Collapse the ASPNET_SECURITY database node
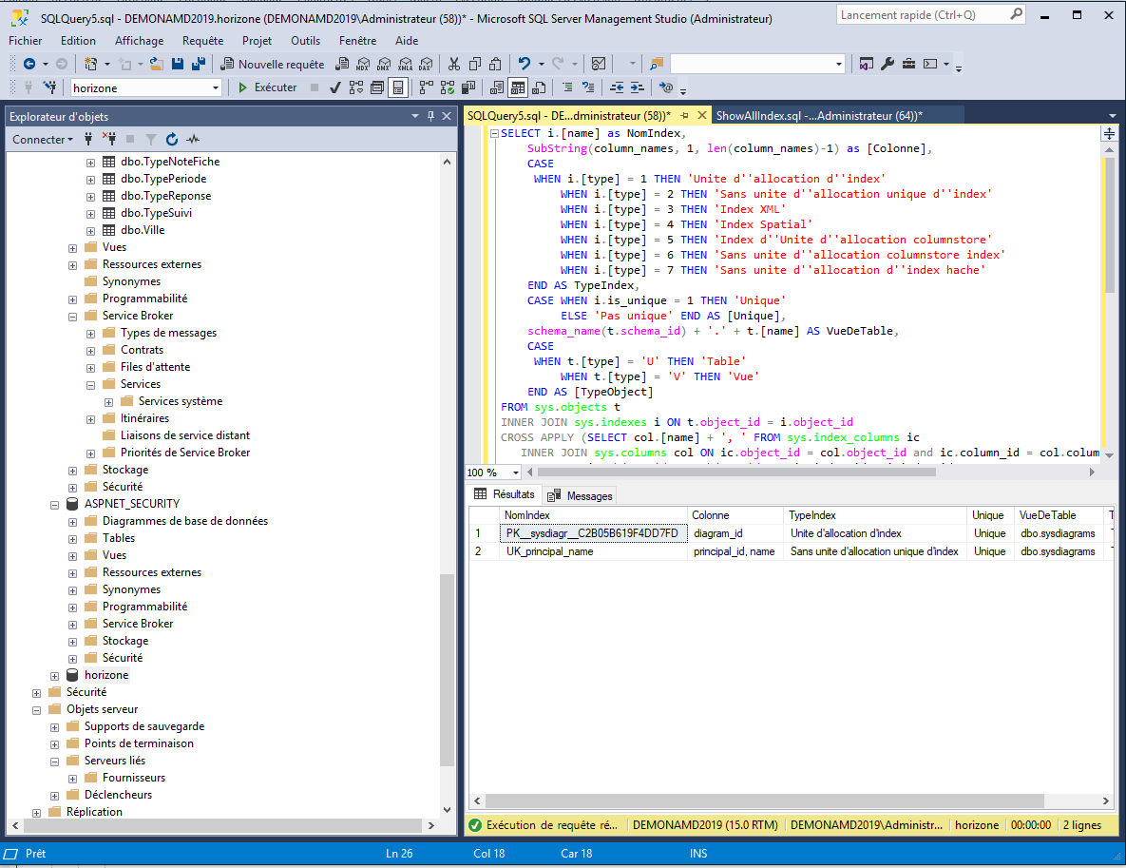The height and width of the screenshot is (868, 1126). tap(54, 504)
